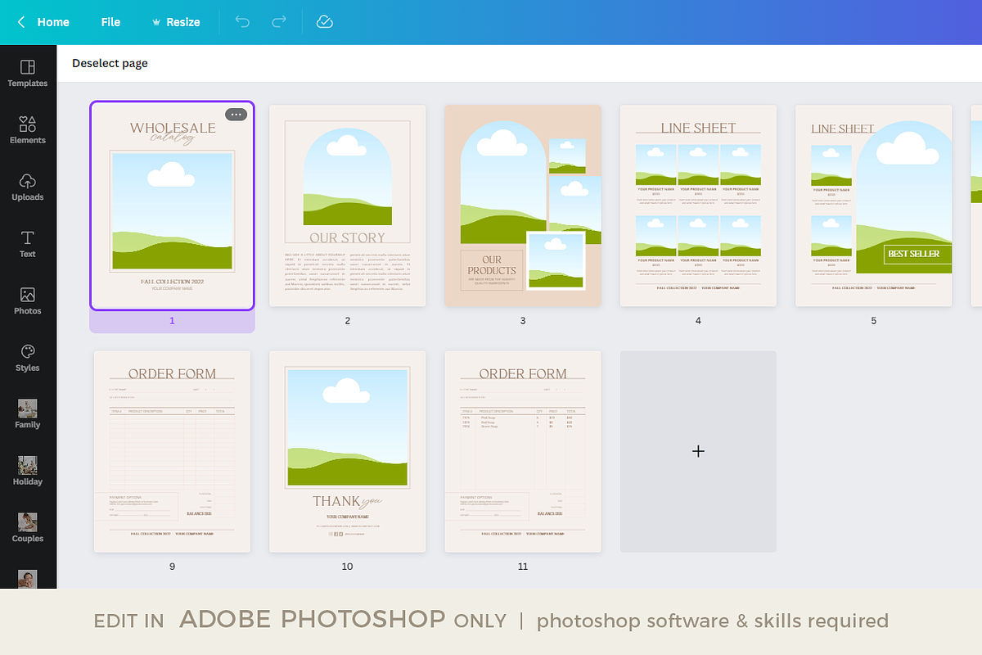Select page 11 Order Form thumbnail

(523, 452)
